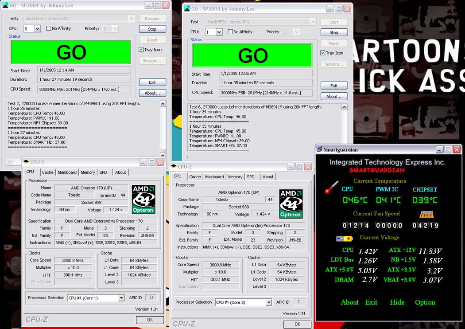The image size is (465, 329).
Task: Click the SP2004 title bar icon in the CPU 1 window
Action: tap(187, 8)
